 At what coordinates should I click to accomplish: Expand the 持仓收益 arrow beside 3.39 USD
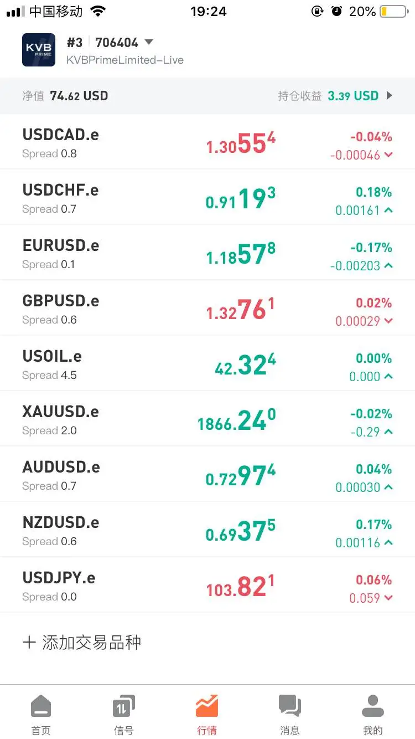pyautogui.click(x=390, y=95)
